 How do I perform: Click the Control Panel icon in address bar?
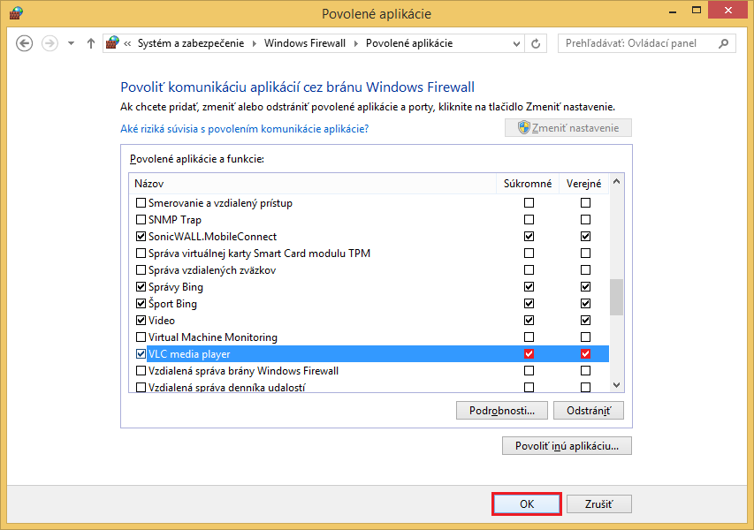[x=112, y=43]
